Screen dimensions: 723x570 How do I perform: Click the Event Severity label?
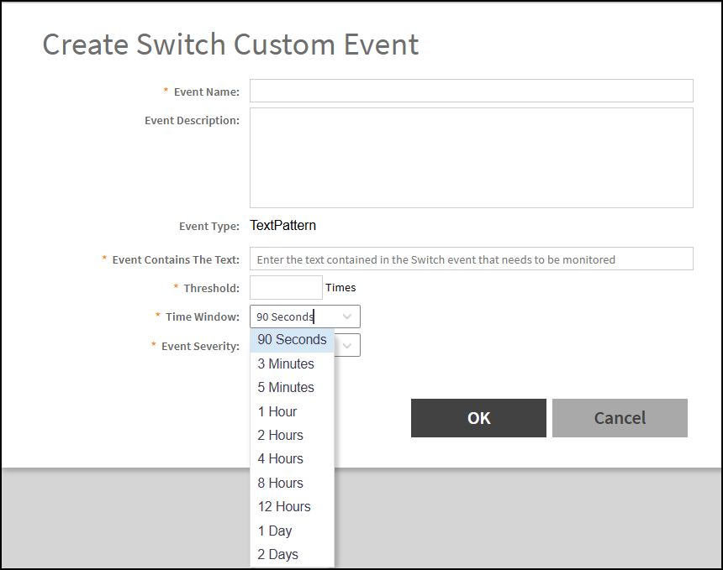coord(201,346)
